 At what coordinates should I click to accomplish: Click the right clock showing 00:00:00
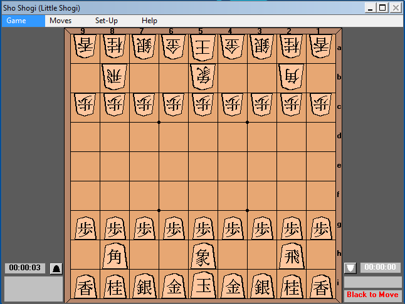point(380,268)
